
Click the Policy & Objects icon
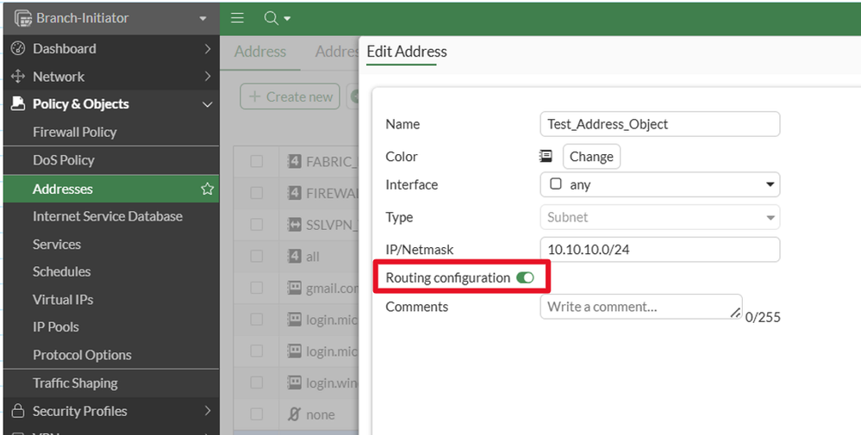pyautogui.click(x=17, y=104)
